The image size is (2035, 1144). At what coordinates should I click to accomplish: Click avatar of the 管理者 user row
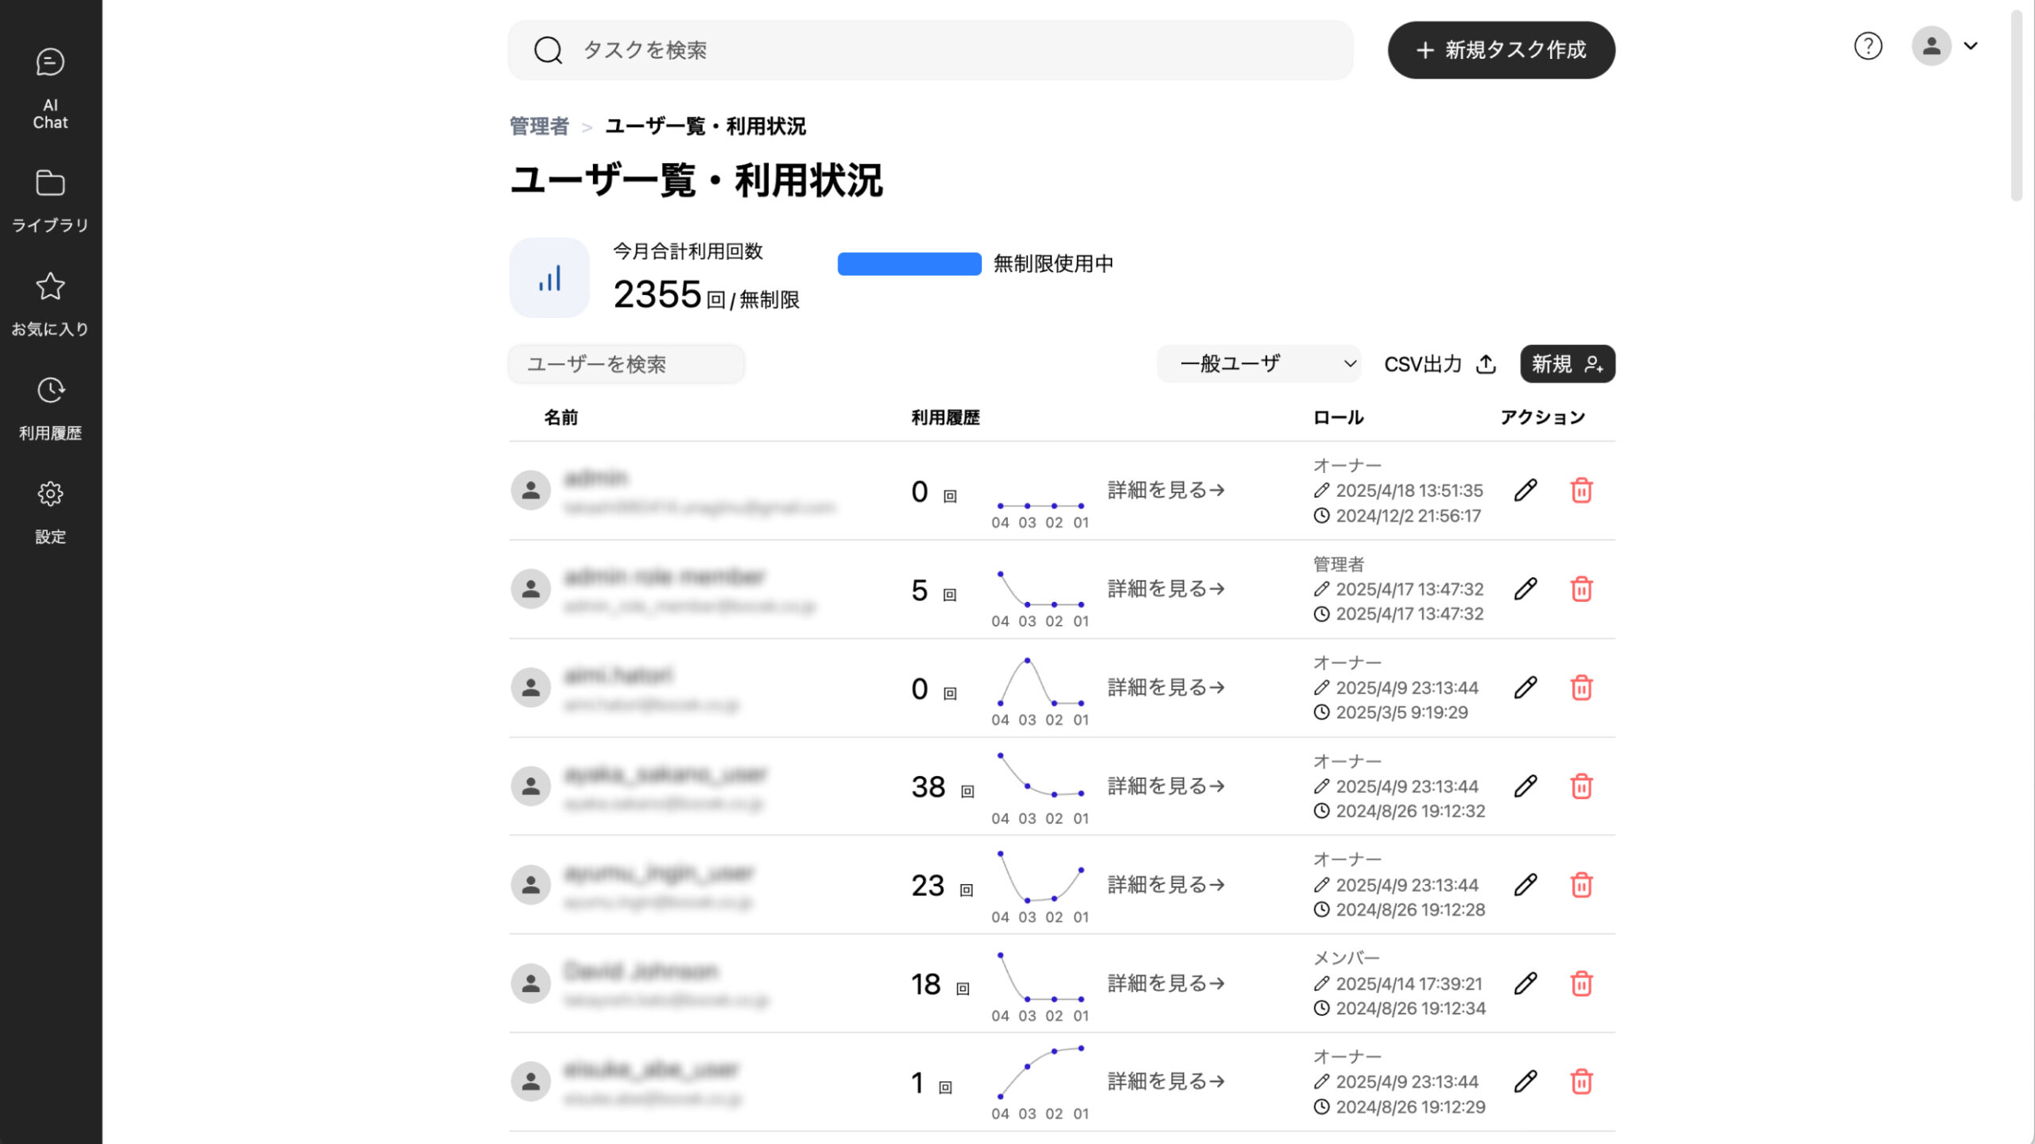tap(531, 589)
